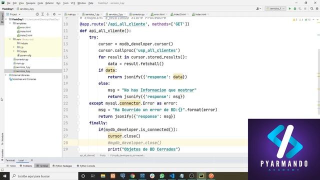Expand the Scripts folder
Viewport: 320px width, 180px height.
[x=14, y=51]
